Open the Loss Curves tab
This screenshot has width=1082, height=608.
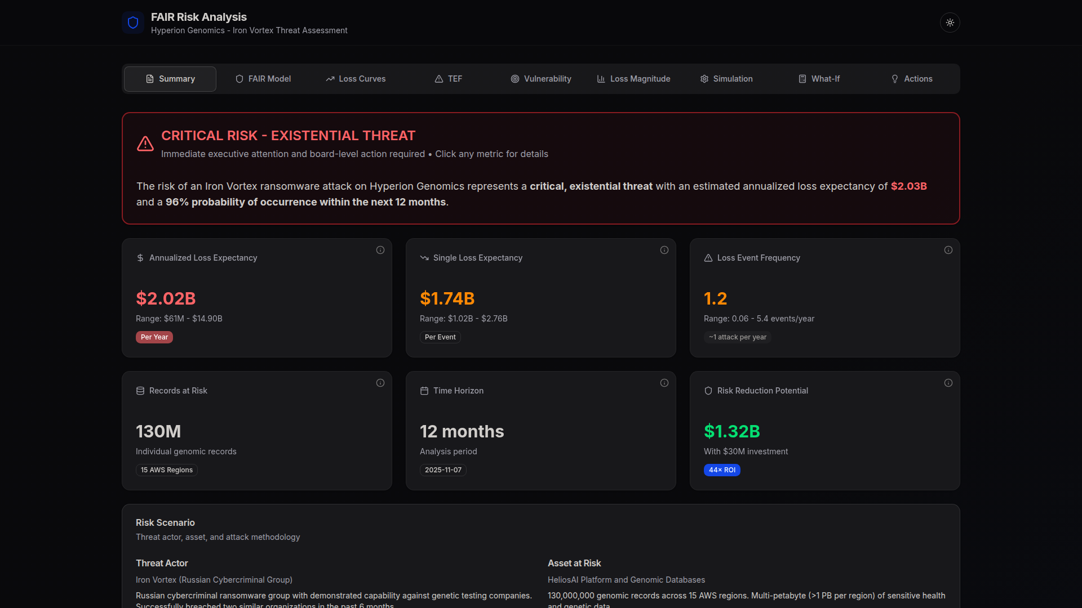coord(355,79)
